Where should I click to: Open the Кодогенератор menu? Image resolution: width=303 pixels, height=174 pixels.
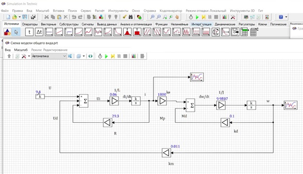tap(171, 11)
